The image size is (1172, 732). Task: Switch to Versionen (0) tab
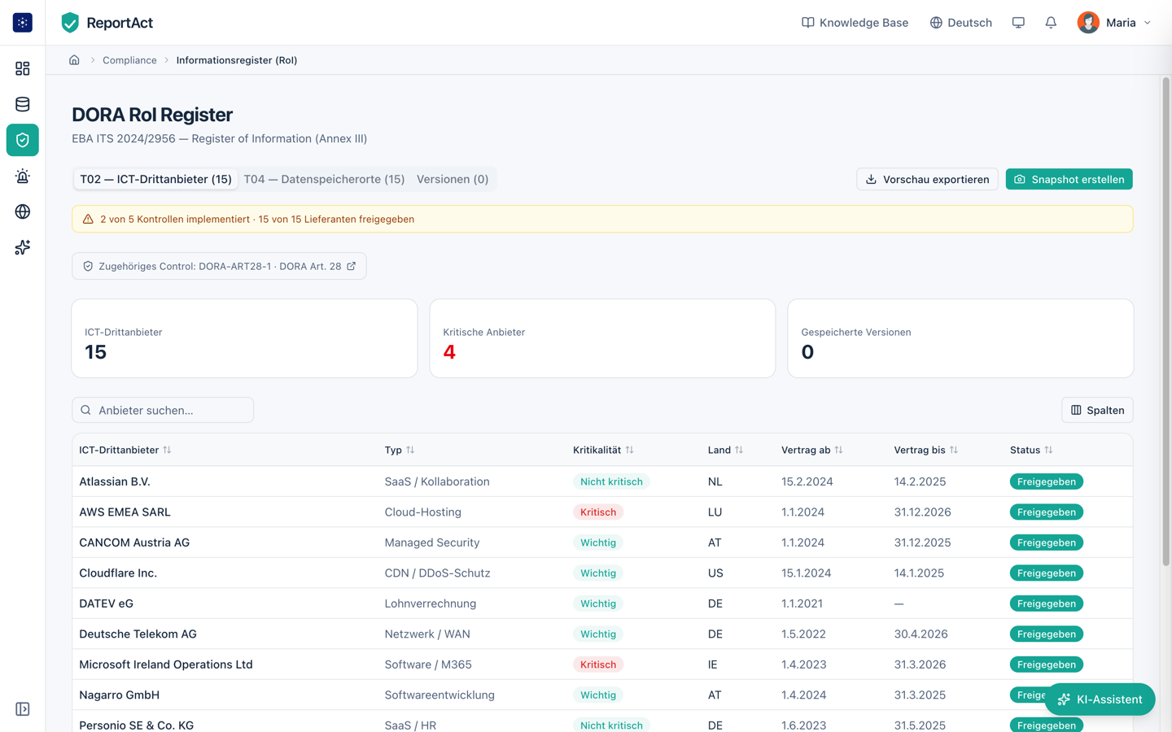pyautogui.click(x=453, y=179)
